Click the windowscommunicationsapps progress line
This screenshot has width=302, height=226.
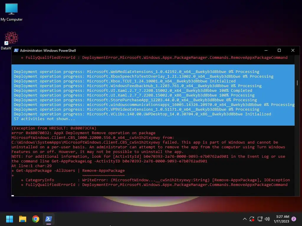coord(154,104)
